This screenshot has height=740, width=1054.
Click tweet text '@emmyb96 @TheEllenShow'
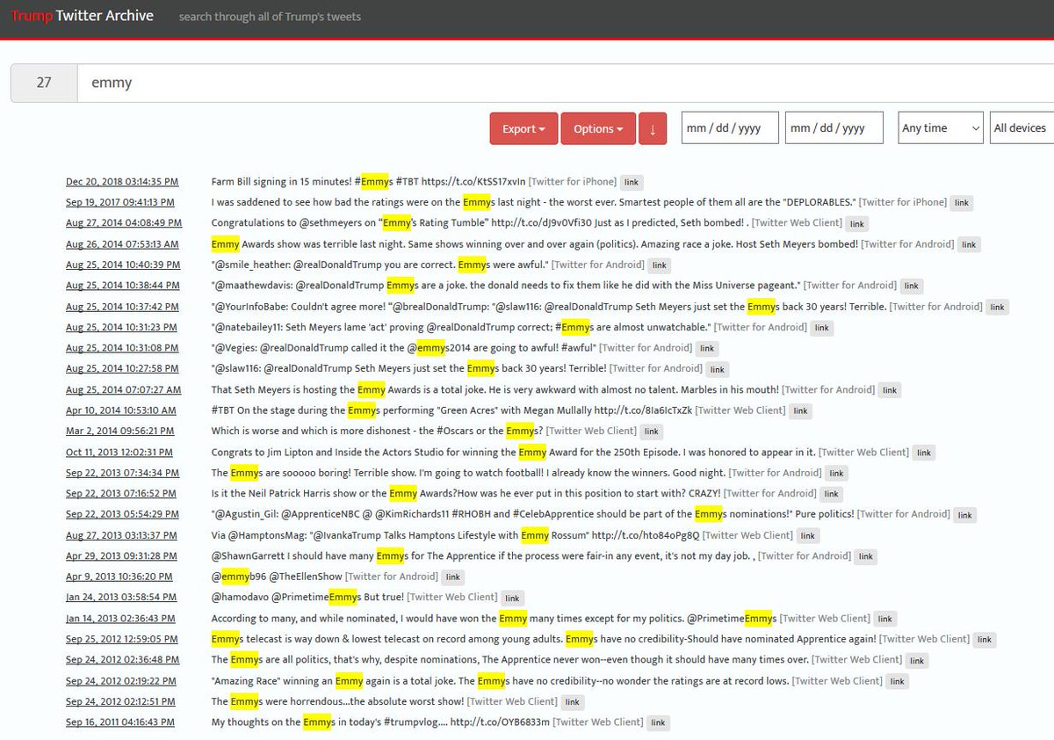277,577
